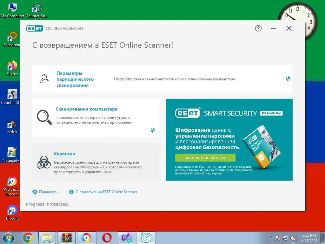Image resolution: width=325 pixels, height=244 pixels.
Task: Click the Progress. Protected. text
Action: click(47, 204)
